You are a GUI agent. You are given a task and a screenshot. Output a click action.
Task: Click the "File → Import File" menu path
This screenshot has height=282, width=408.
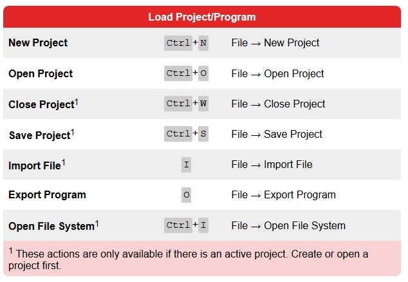[x=272, y=164]
